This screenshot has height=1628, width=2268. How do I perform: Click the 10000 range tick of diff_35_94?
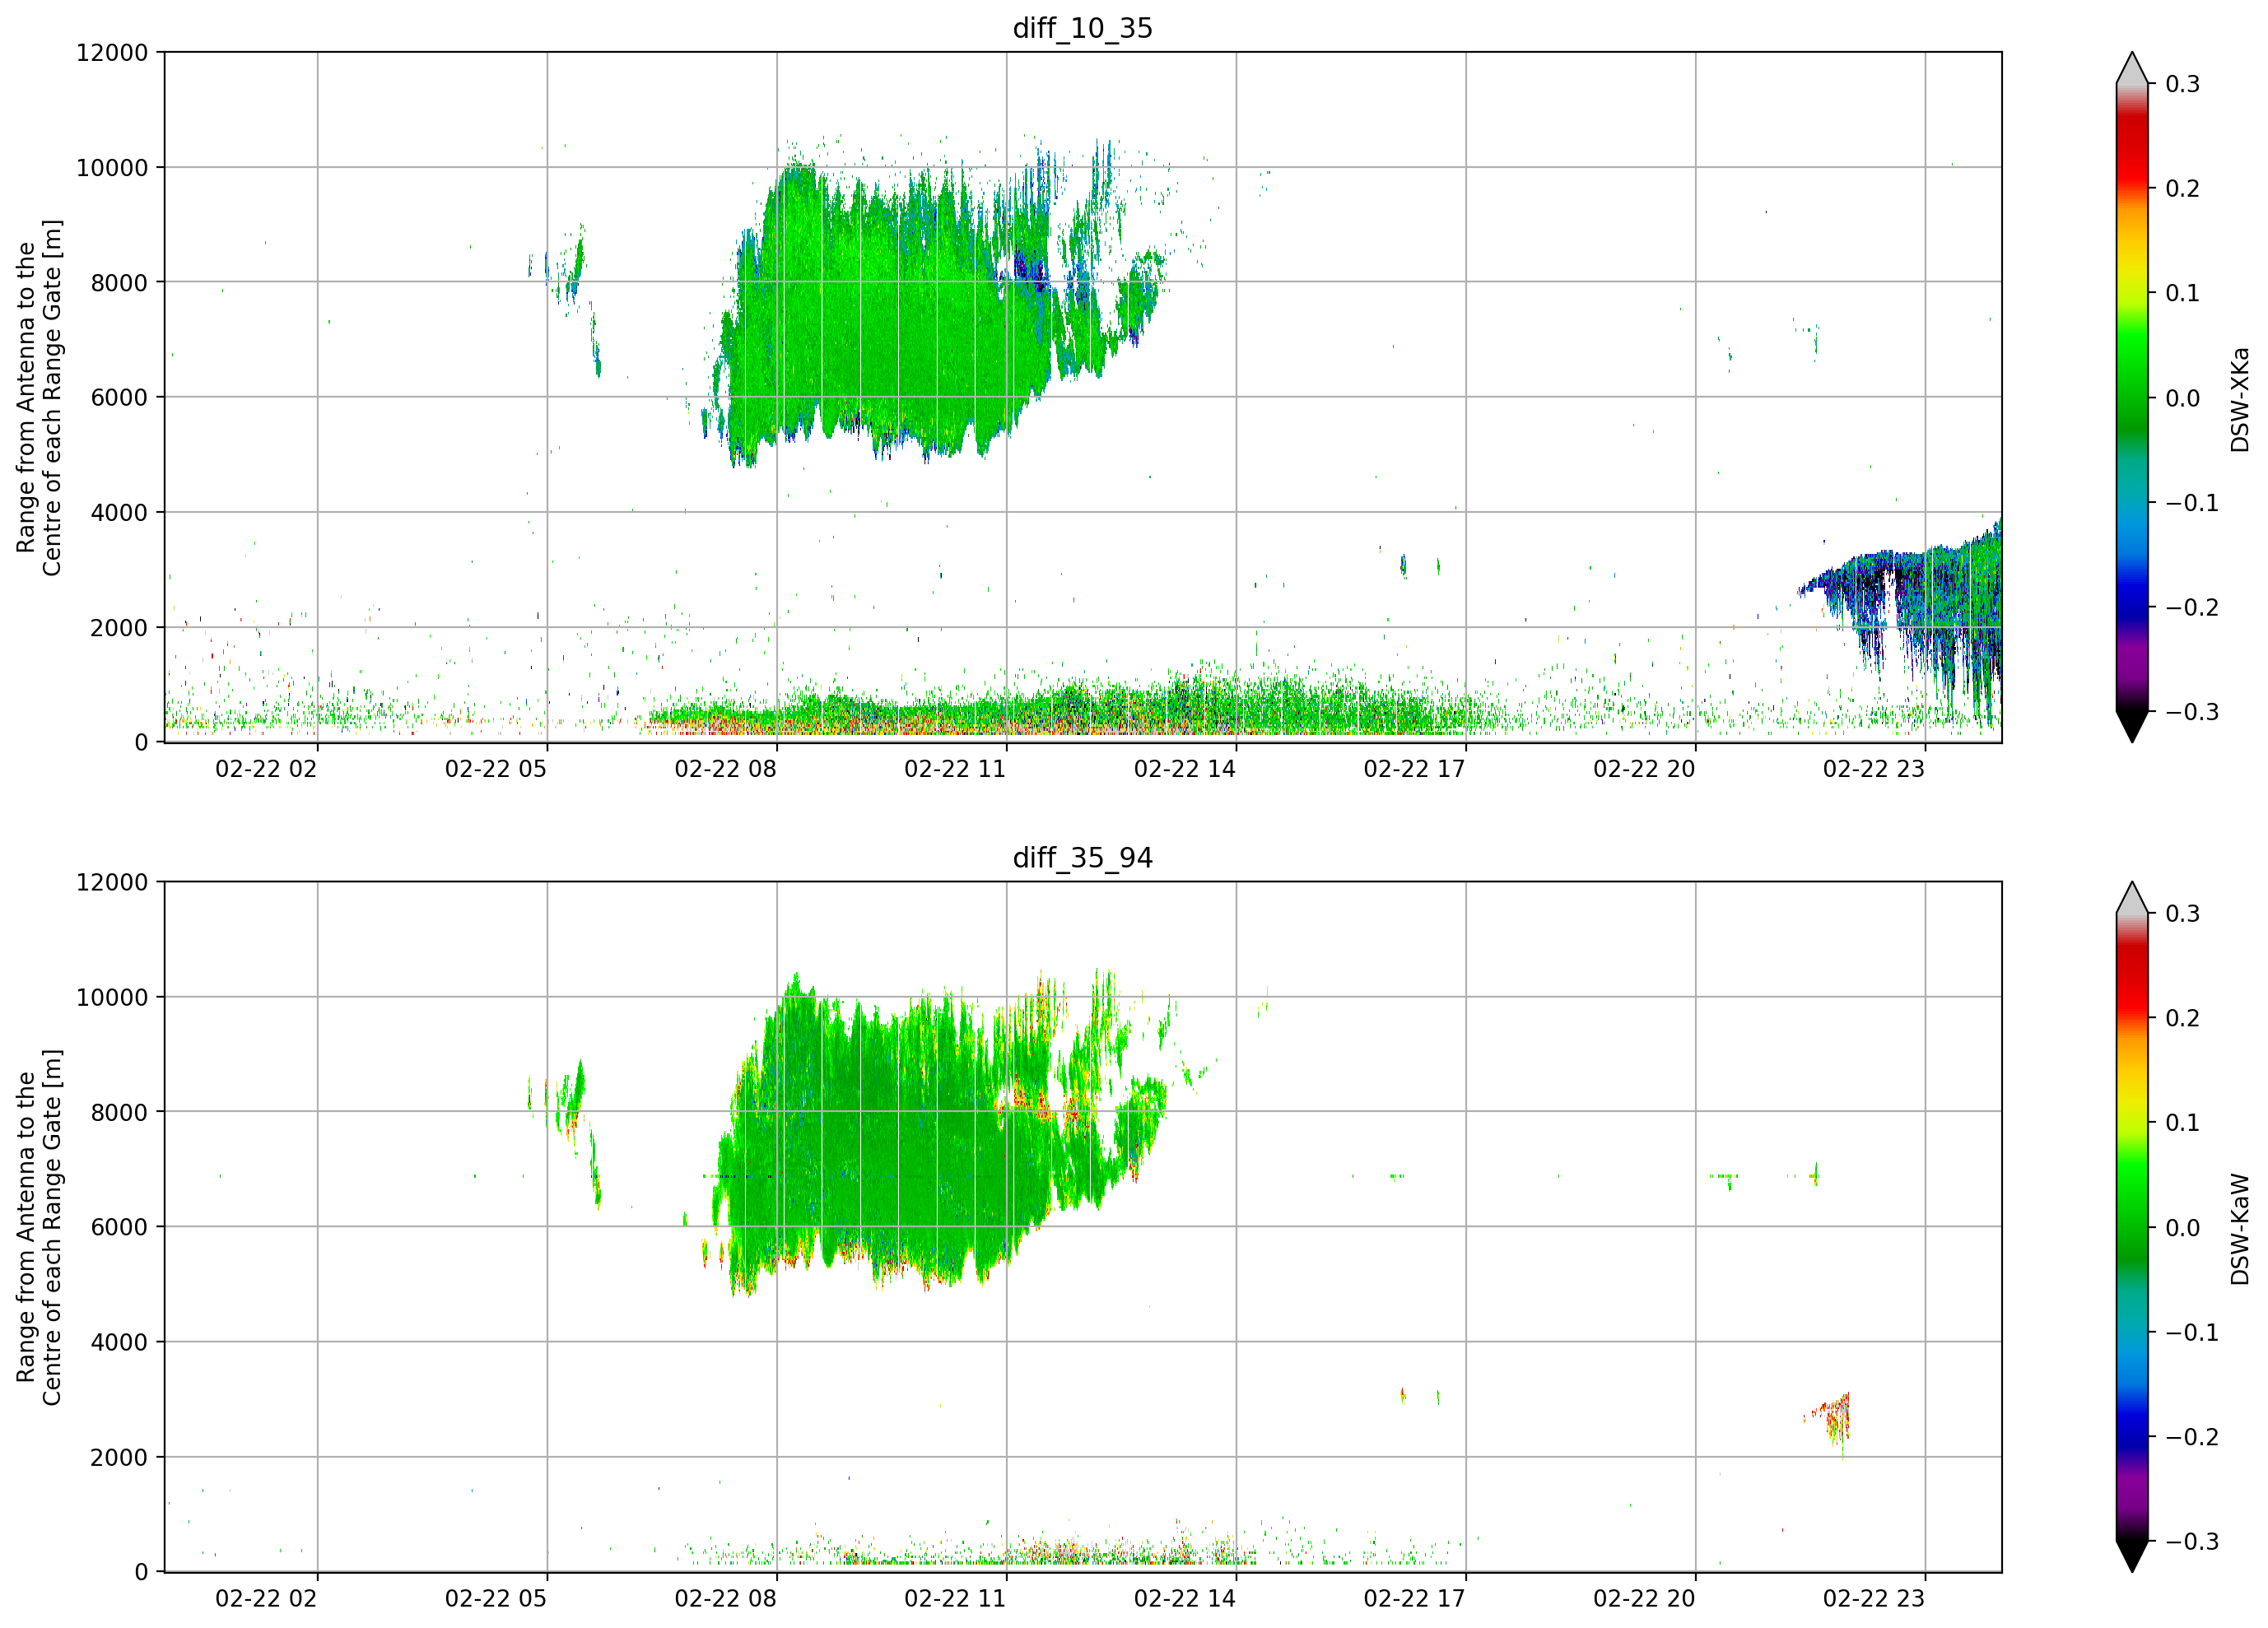pos(112,998)
